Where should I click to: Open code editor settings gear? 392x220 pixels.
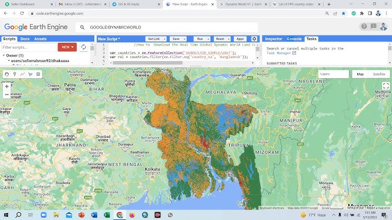[x=254, y=39]
